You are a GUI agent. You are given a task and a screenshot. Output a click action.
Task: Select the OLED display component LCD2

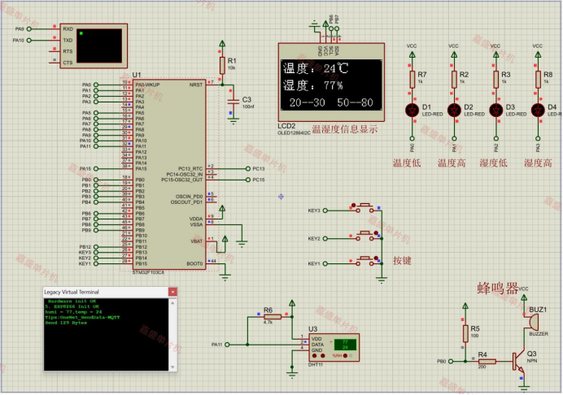click(x=331, y=82)
